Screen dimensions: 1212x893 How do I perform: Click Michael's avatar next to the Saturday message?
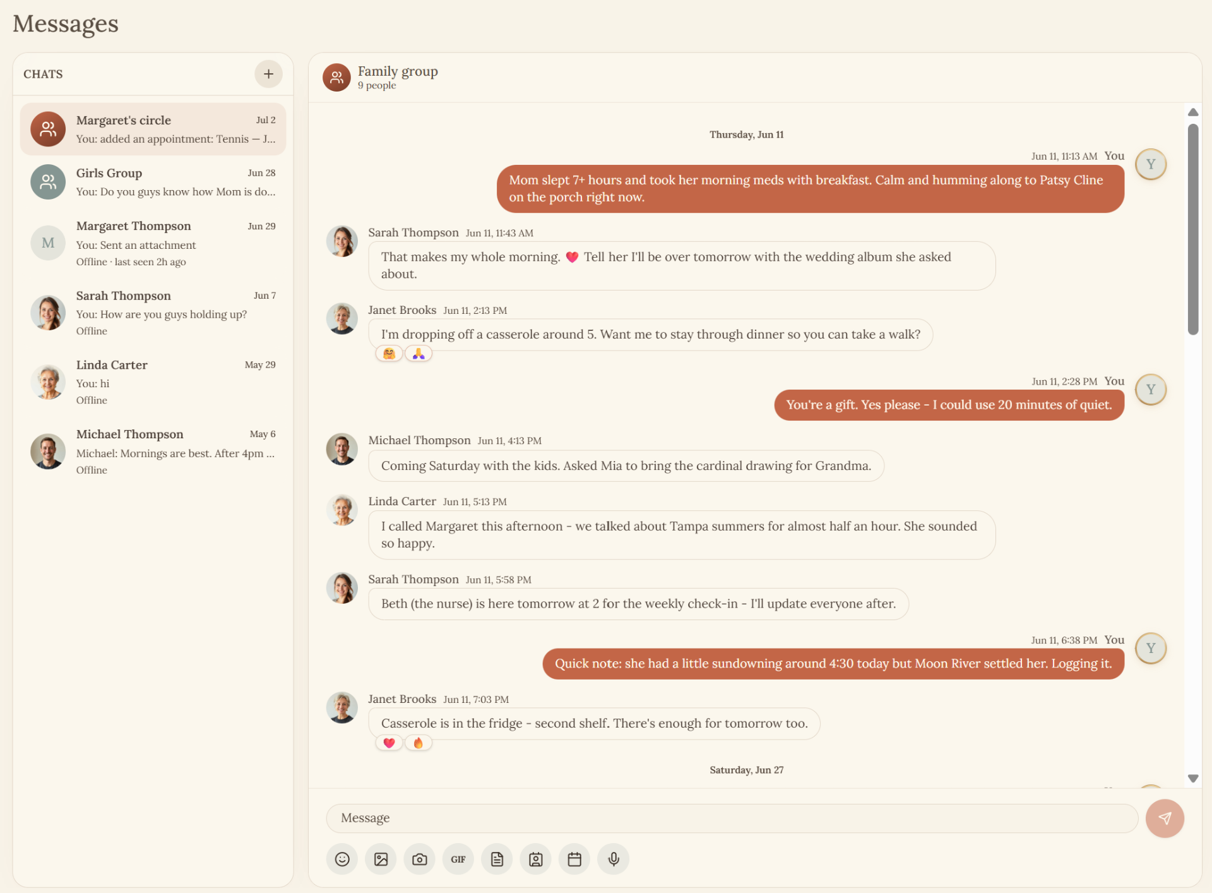tap(342, 449)
